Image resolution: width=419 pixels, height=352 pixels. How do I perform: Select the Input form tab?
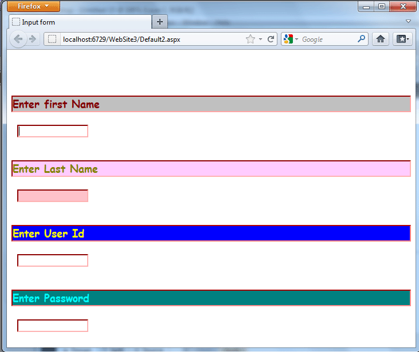80,22
